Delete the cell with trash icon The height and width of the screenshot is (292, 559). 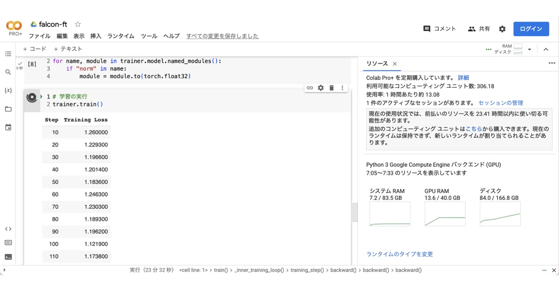331,88
